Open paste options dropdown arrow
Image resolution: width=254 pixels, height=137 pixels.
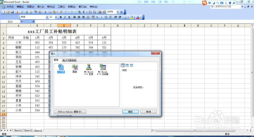point(57,12)
